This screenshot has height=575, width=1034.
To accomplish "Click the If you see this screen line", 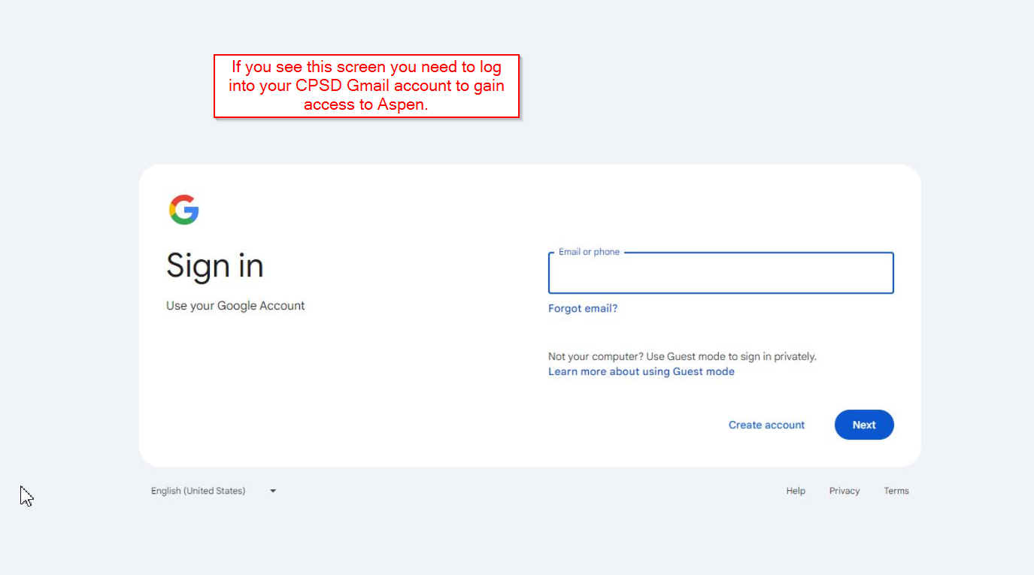I will [366, 67].
